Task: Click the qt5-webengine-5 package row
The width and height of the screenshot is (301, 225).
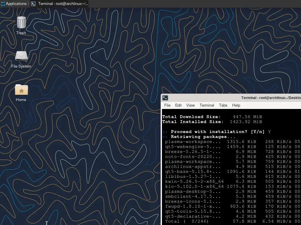Action: (x=233, y=146)
